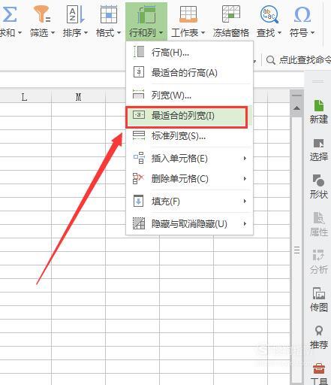Click the Symbol (符号) omega icon
331x385 pixels.
(302, 14)
